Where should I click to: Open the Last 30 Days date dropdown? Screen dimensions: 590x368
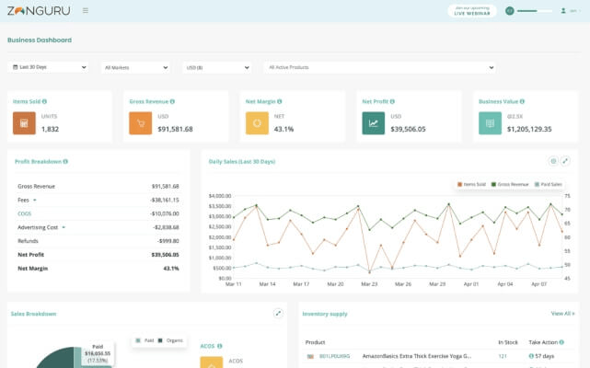(48, 67)
